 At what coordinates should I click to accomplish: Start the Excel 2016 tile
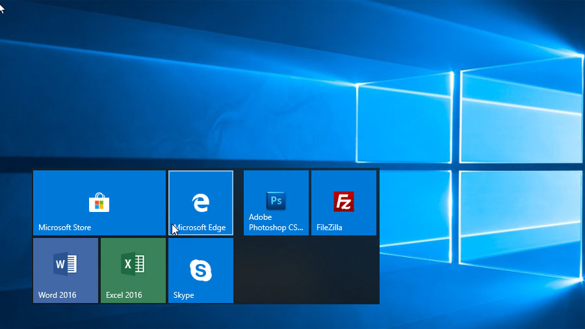pos(133,270)
